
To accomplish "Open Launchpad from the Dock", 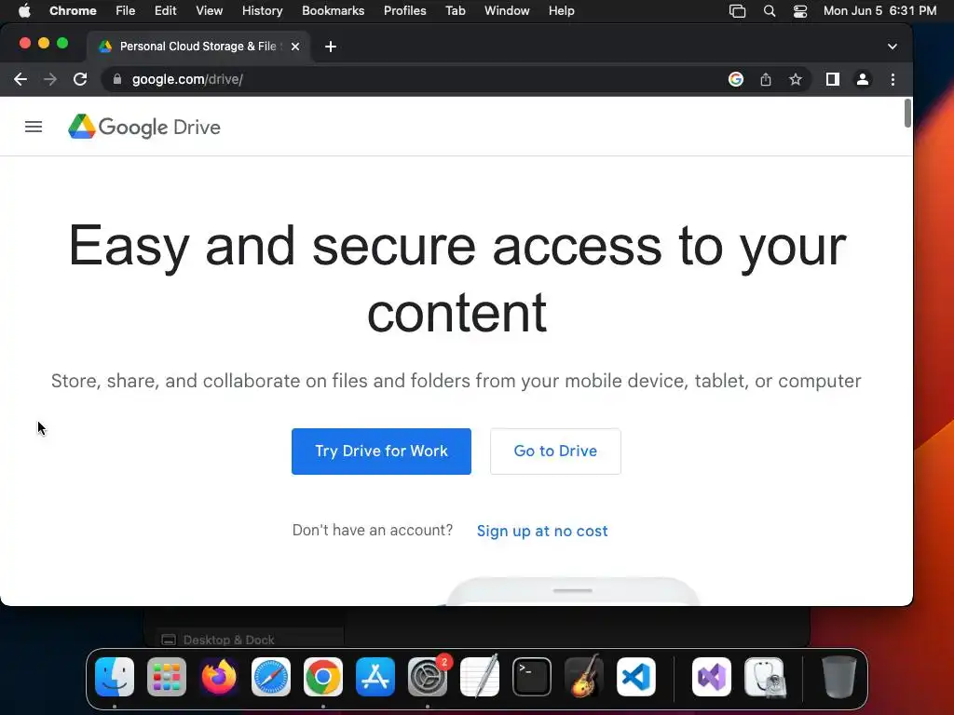I will click(x=167, y=677).
